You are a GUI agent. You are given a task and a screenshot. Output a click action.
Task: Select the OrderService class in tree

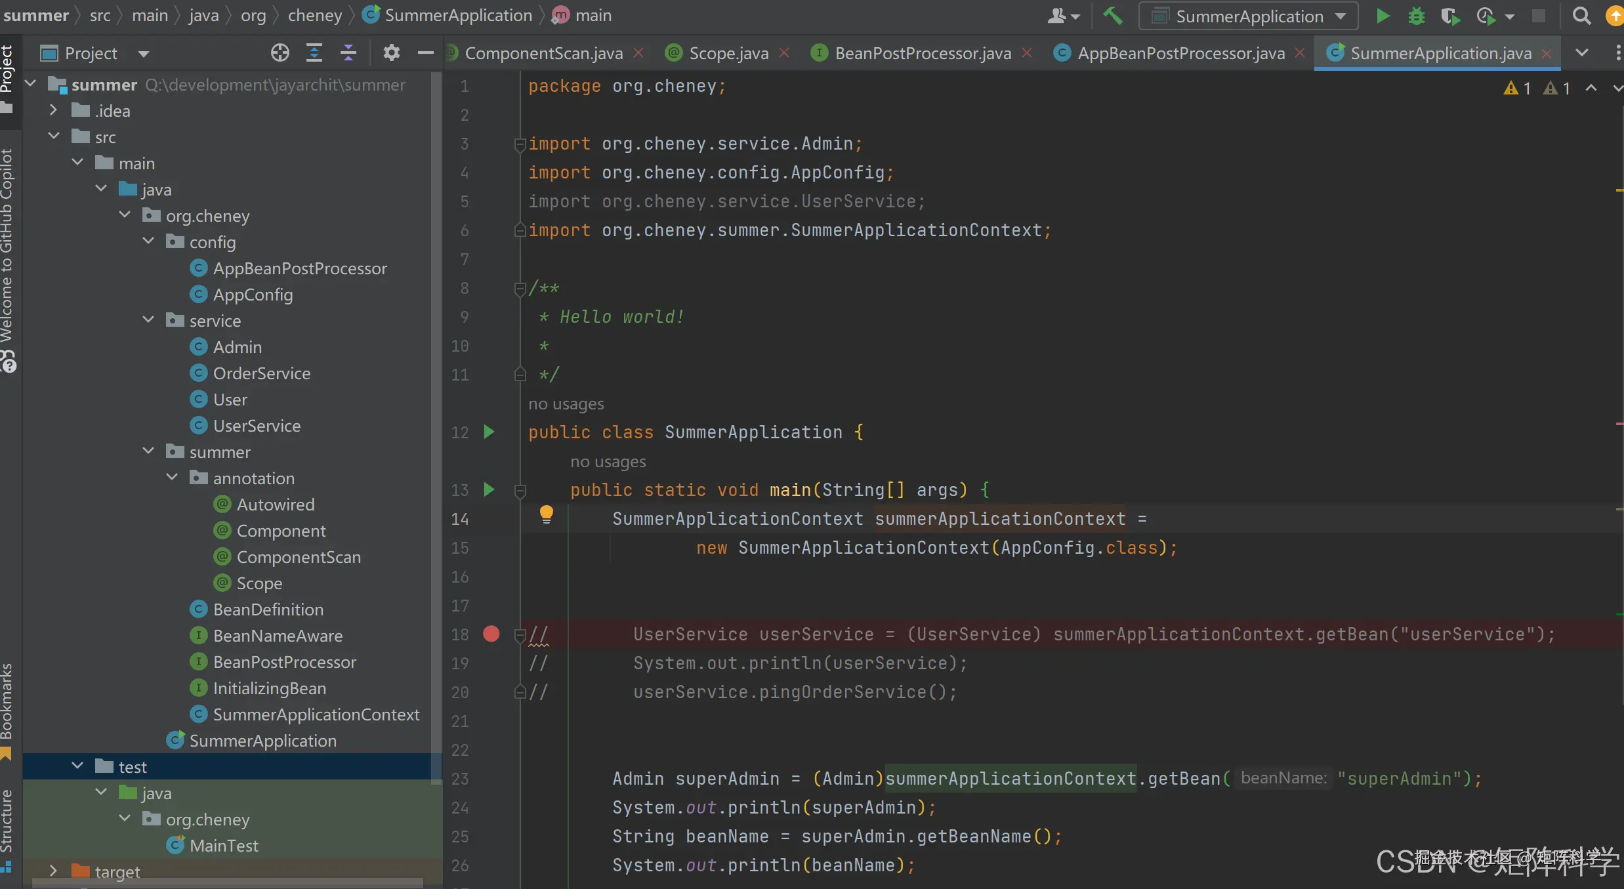point(261,373)
